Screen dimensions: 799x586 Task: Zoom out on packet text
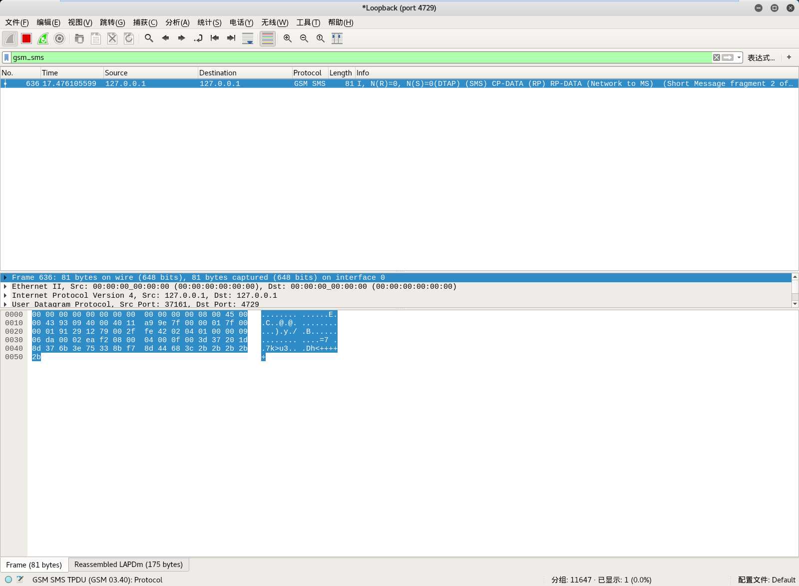pos(304,38)
